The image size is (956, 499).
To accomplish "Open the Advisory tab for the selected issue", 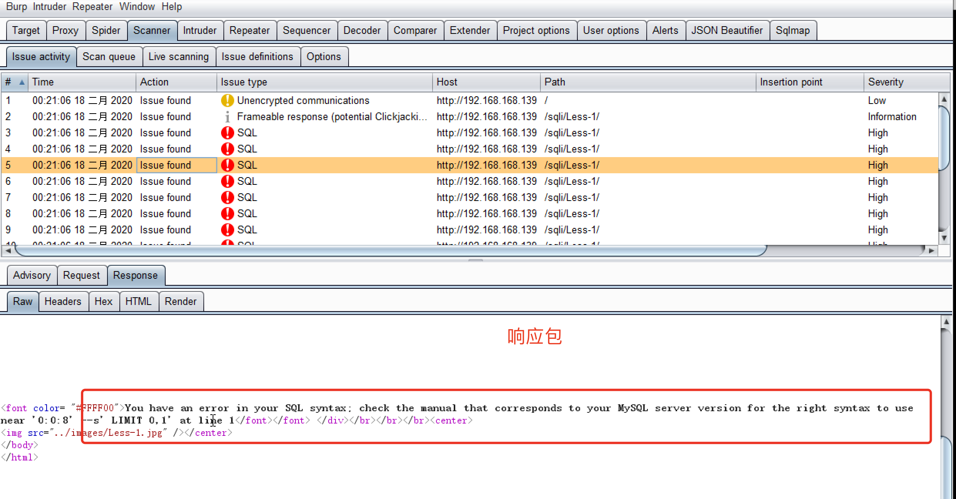I will pos(32,275).
